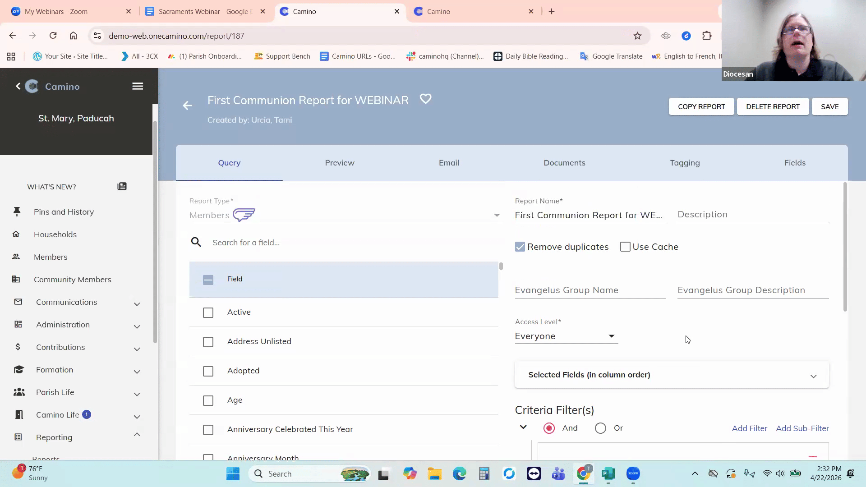Viewport: 866px width, 487px height.
Task: Switch to the Preview tab
Action: click(340, 163)
